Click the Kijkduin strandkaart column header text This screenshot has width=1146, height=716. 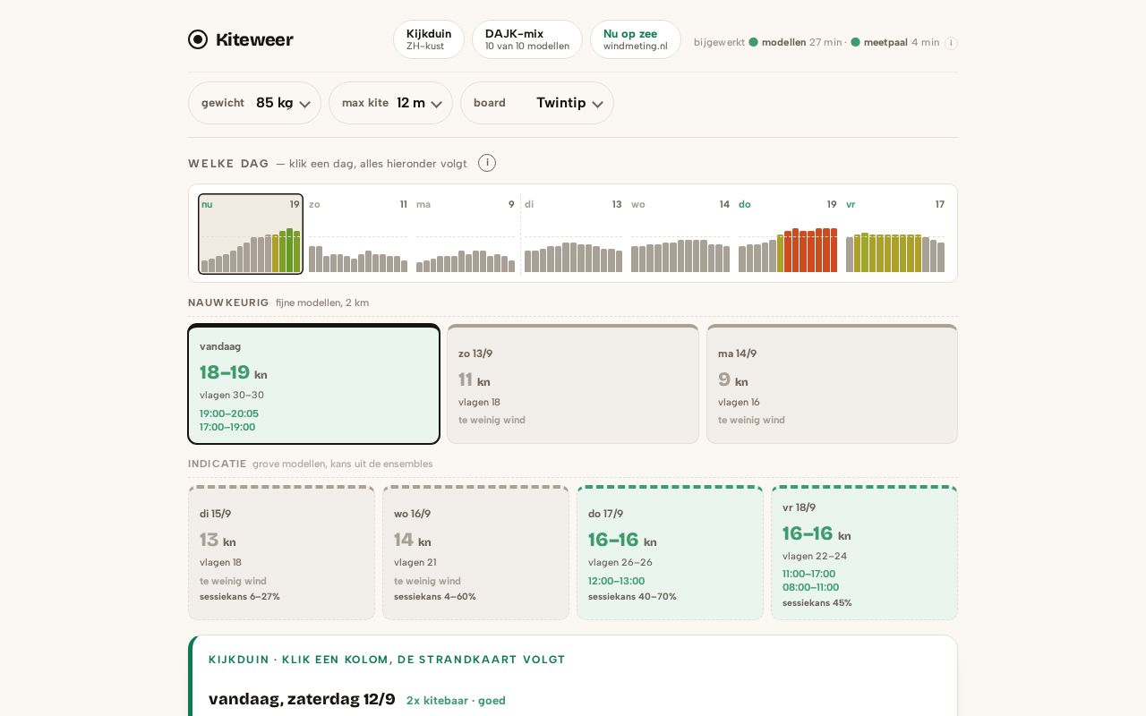(387, 660)
